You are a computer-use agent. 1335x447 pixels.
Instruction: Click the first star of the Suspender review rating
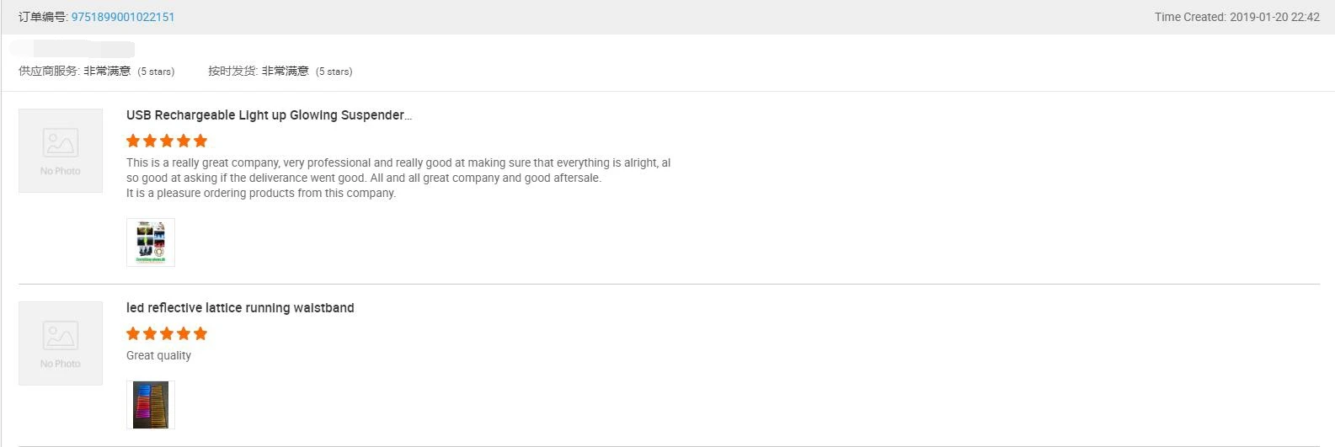133,141
